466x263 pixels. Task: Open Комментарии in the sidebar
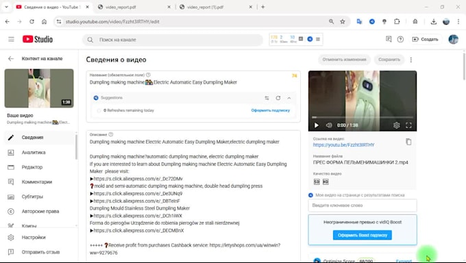[x=39, y=182]
